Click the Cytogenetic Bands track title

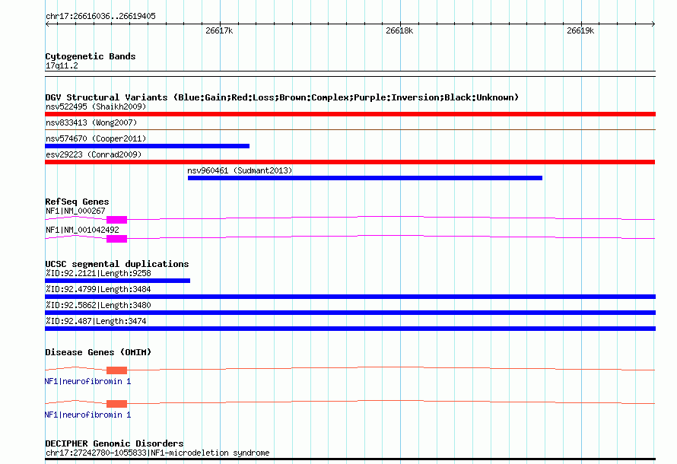coord(91,56)
